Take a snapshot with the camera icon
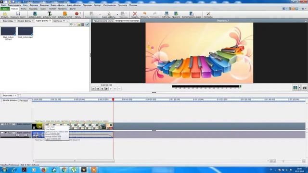Image resolution: width=308 pixels, height=173 pixels. (305, 87)
